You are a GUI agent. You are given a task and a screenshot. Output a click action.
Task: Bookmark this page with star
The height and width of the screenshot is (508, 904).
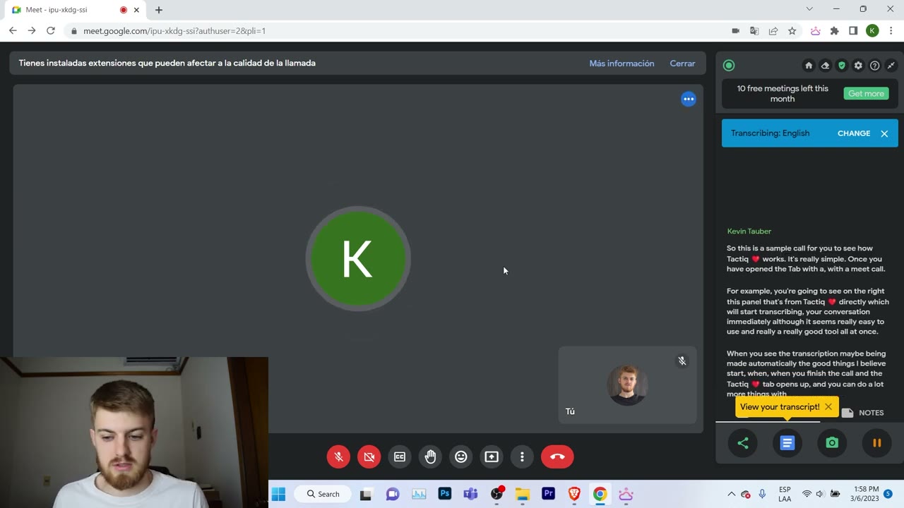(x=792, y=31)
